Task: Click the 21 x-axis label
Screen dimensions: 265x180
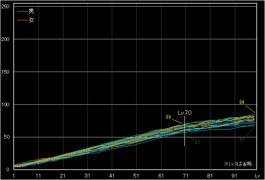Action: pyautogui.click(x=63, y=176)
